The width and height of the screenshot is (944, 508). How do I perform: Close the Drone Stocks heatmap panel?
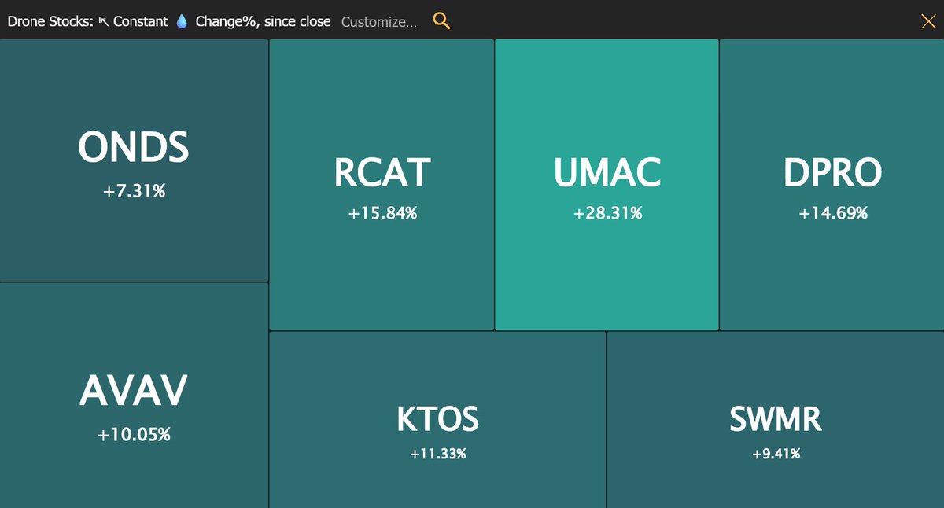point(928,21)
